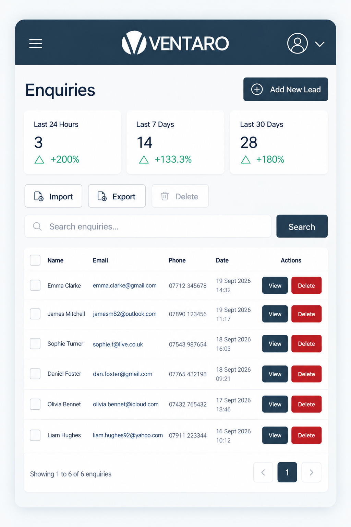Click the name Emma Clarke
351x527 pixels.
[x=64, y=285]
